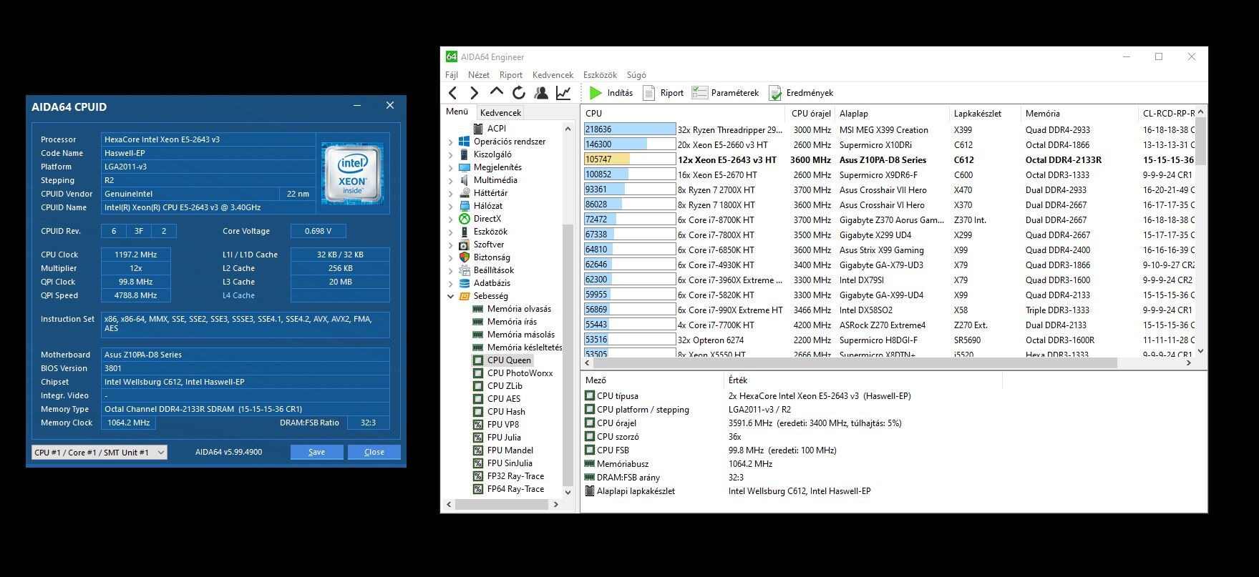Select FPU Julia benchmark

coord(504,438)
